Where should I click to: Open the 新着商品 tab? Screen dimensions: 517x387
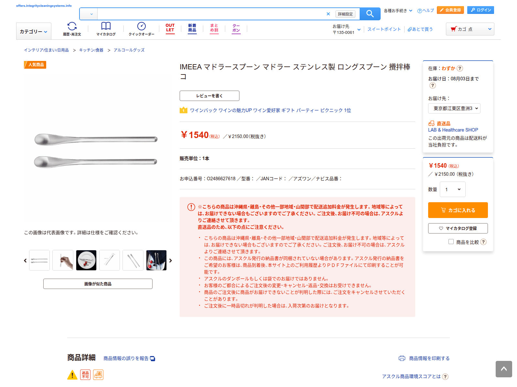click(x=192, y=28)
